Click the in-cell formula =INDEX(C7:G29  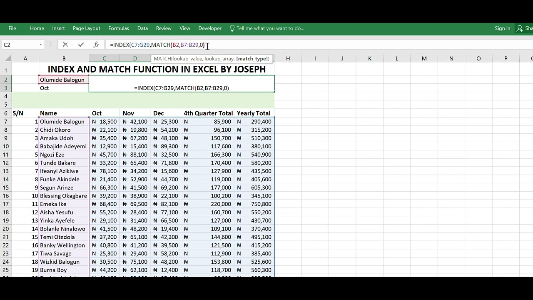(182, 88)
